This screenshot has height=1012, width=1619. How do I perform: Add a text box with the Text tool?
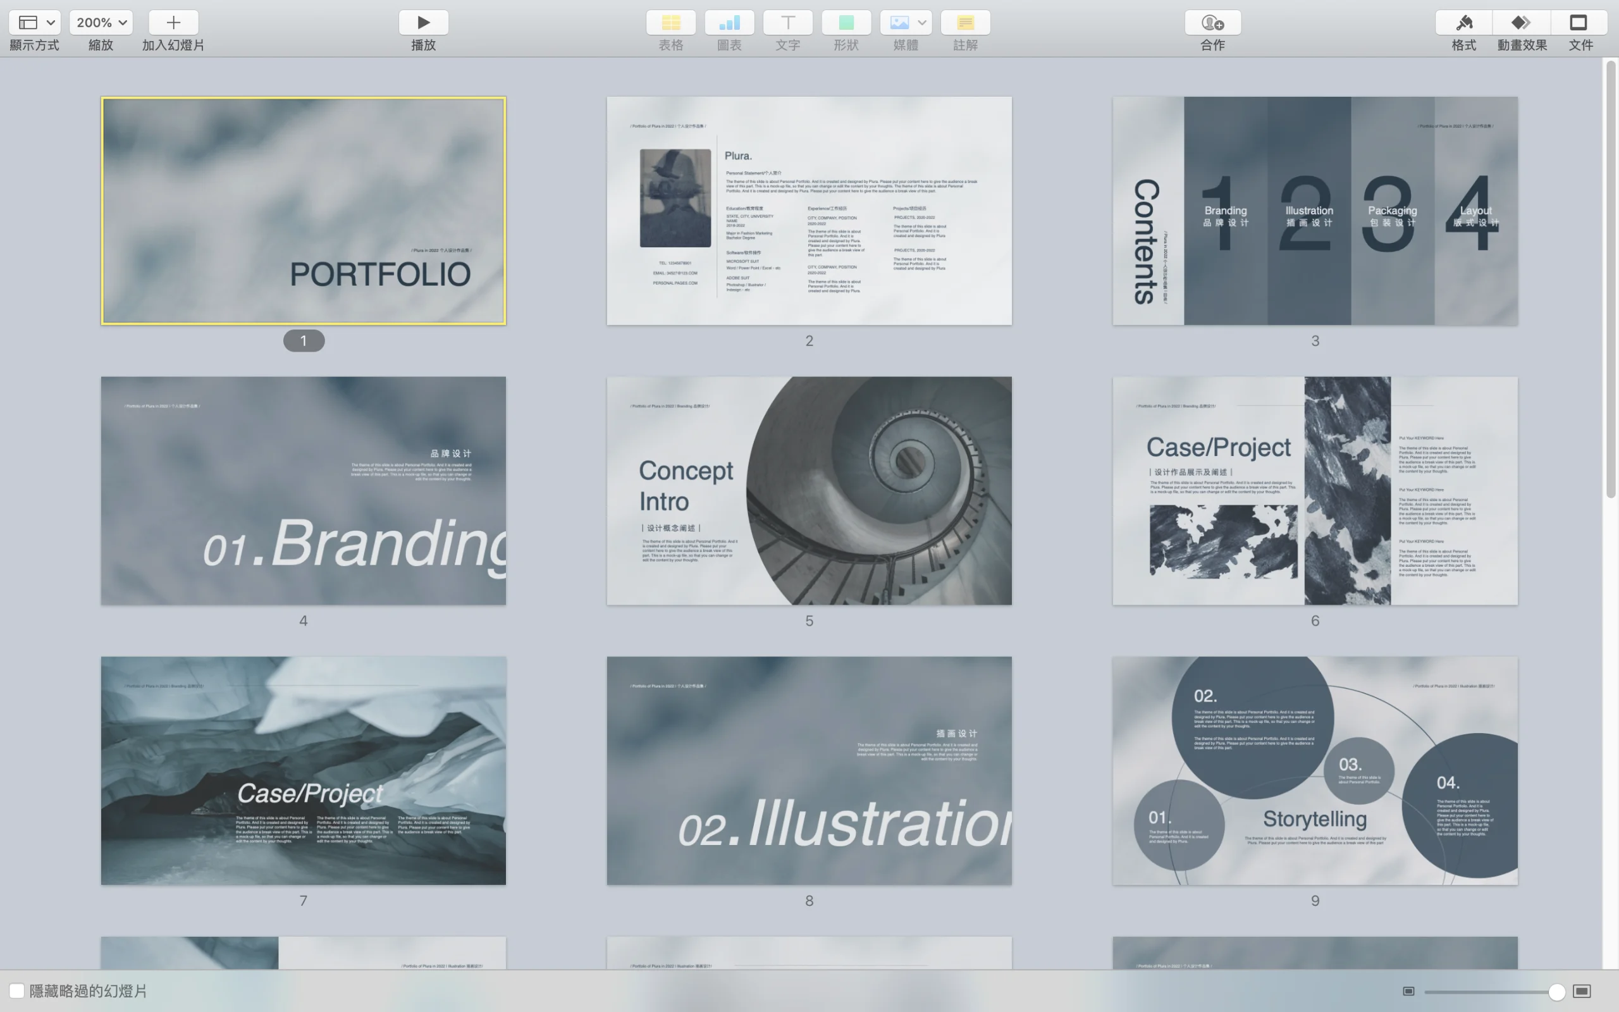click(787, 23)
